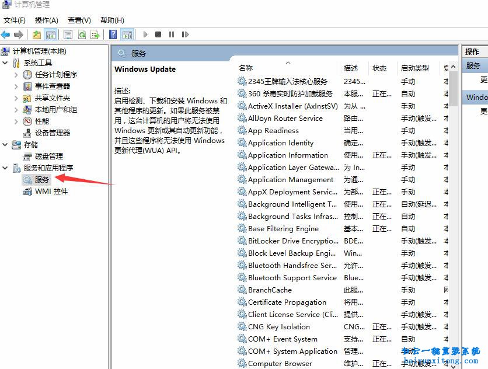This screenshot has width=488, height=369.
Task: Pause the service using the pause icon
Action: pos(171,34)
